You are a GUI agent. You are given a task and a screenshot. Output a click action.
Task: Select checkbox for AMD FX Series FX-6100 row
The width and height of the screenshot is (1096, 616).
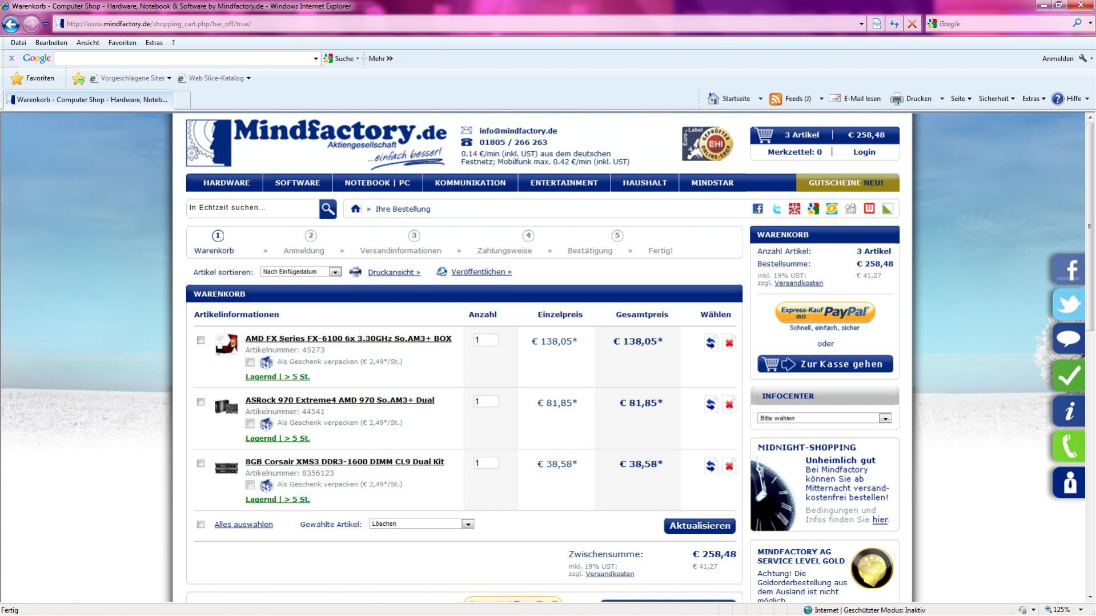coord(200,340)
